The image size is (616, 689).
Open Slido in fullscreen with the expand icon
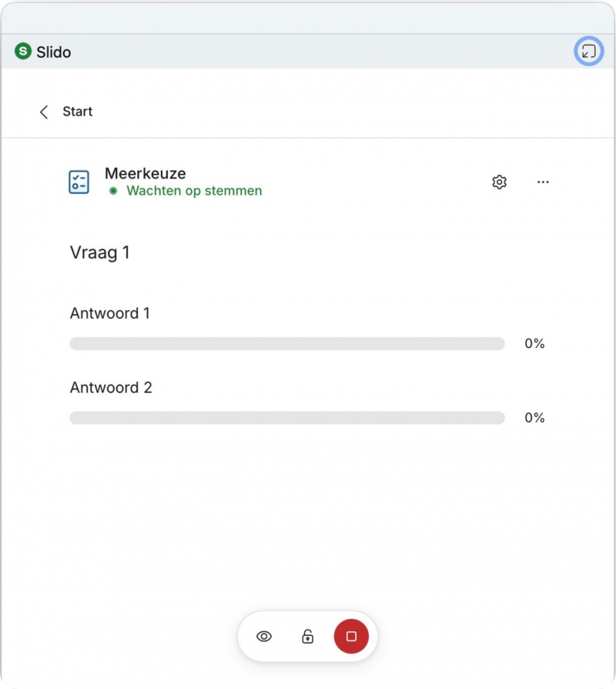tap(588, 52)
